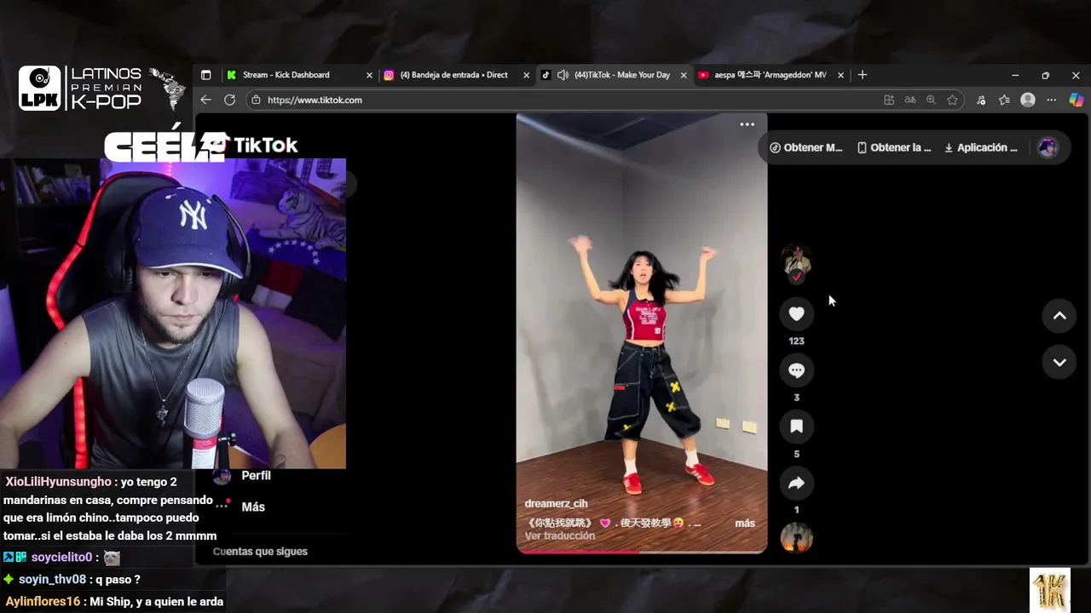
Task: Click the site info lock icon
Action: [x=256, y=100]
